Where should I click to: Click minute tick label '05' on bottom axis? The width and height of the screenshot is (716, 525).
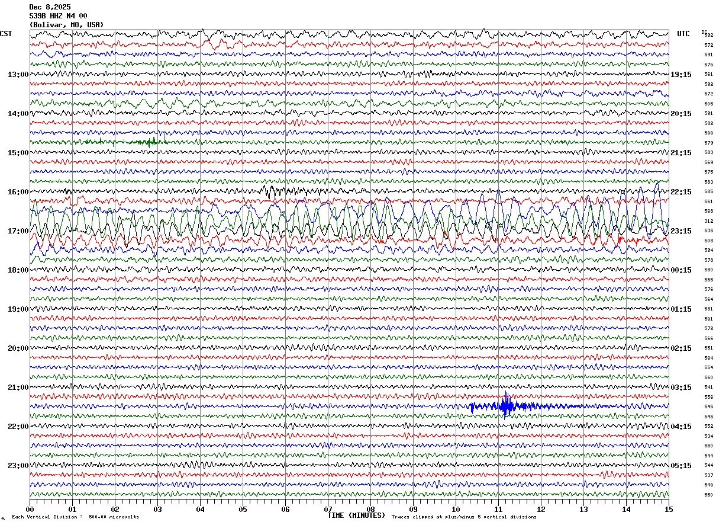[243, 510]
